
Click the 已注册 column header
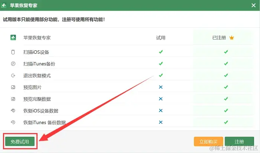click(219, 38)
